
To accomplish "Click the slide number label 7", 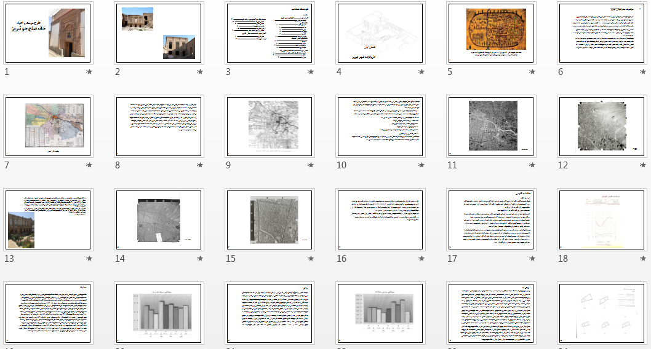I will tap(7, 165).
